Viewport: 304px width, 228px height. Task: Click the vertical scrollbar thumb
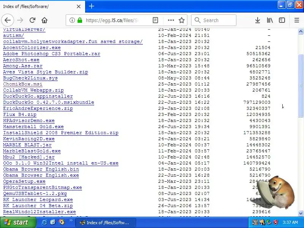tap(301, 86)
